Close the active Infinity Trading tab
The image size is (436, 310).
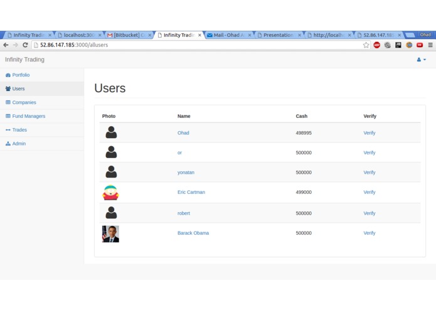(199, 35)
